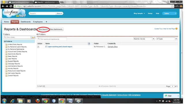Viewport: 185px width, 105px height.
Task: Open the action dropdown for the report row
Action: (38, 47)
